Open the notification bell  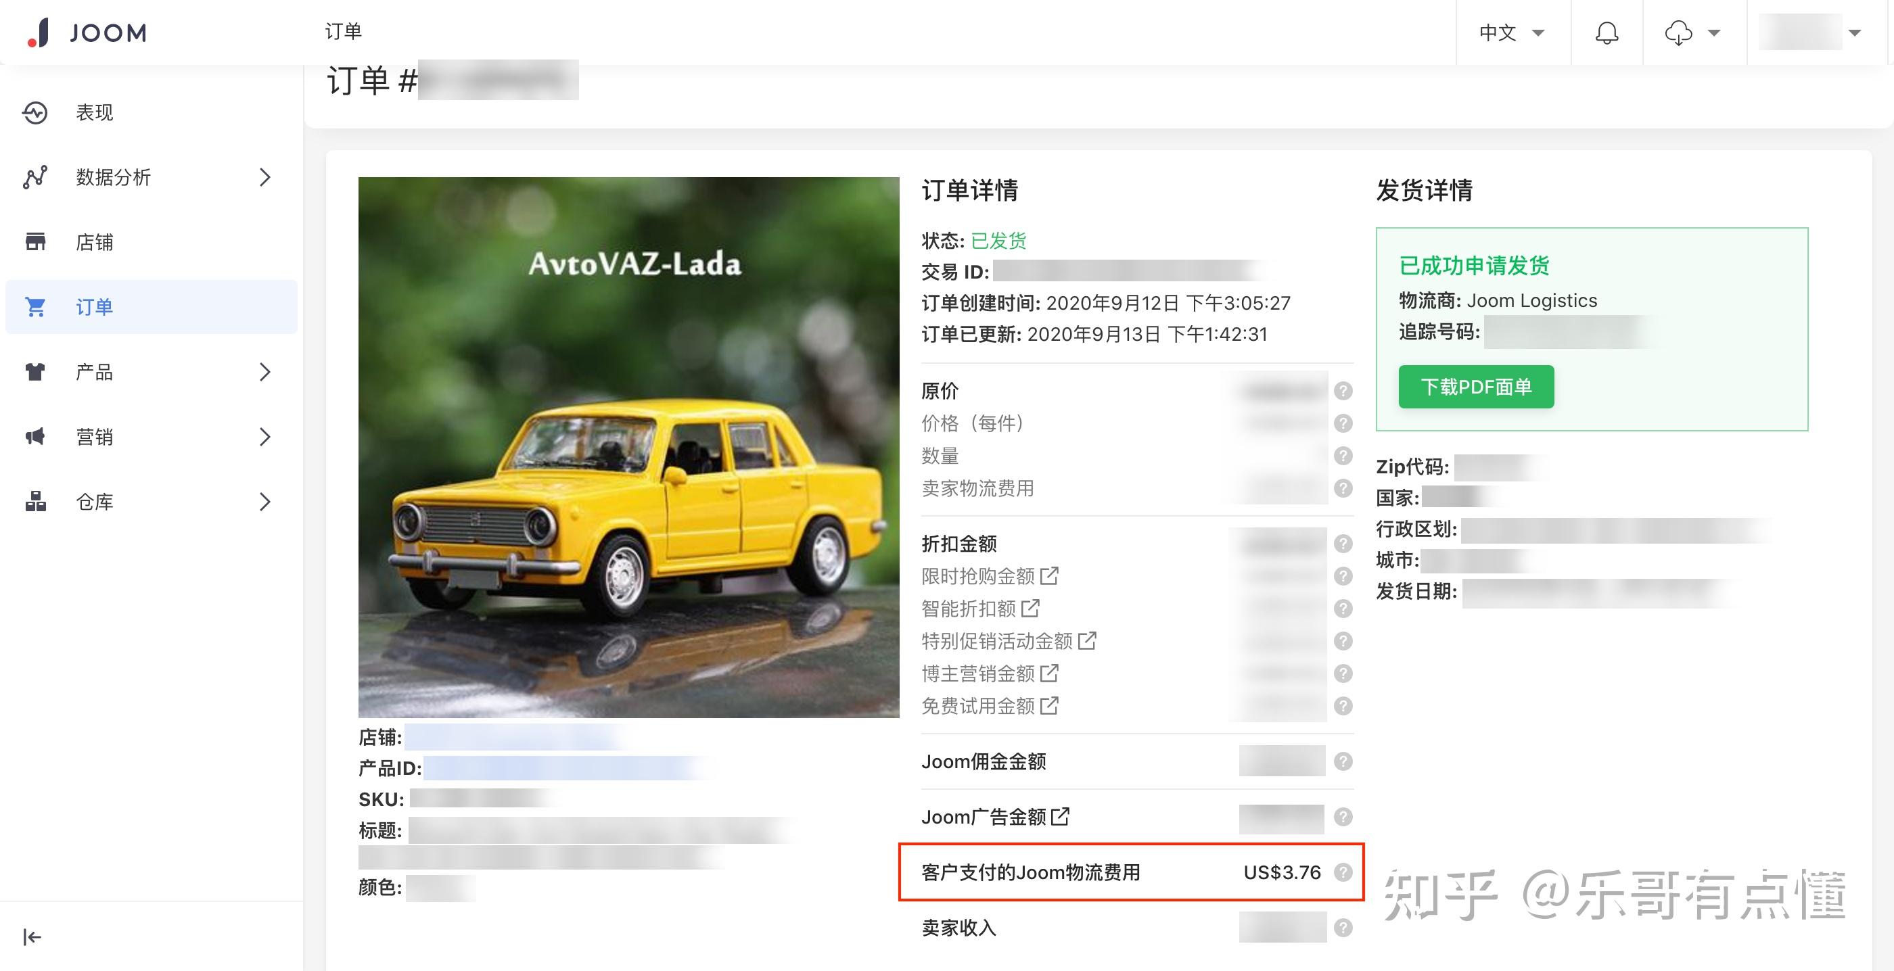point(1607,32)
